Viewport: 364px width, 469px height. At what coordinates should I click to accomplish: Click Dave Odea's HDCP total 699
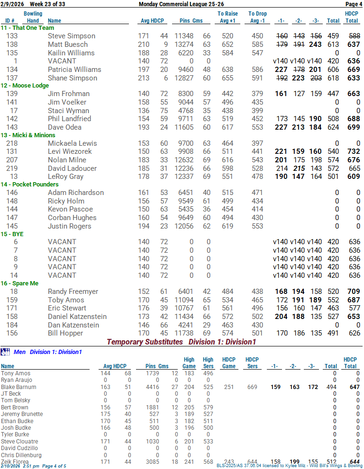(354, 127)
